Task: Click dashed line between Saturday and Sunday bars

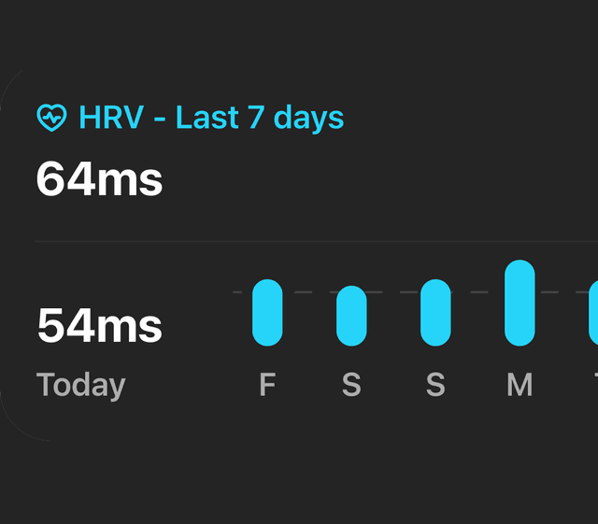Action: pos(393,292)
